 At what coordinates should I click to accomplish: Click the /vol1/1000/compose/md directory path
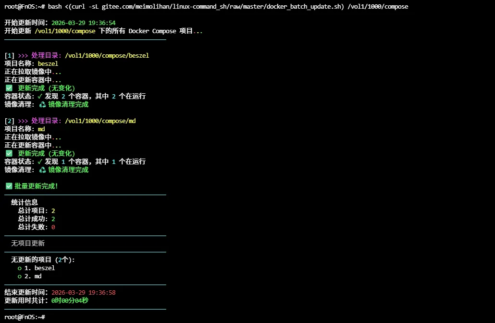(100, 121)
